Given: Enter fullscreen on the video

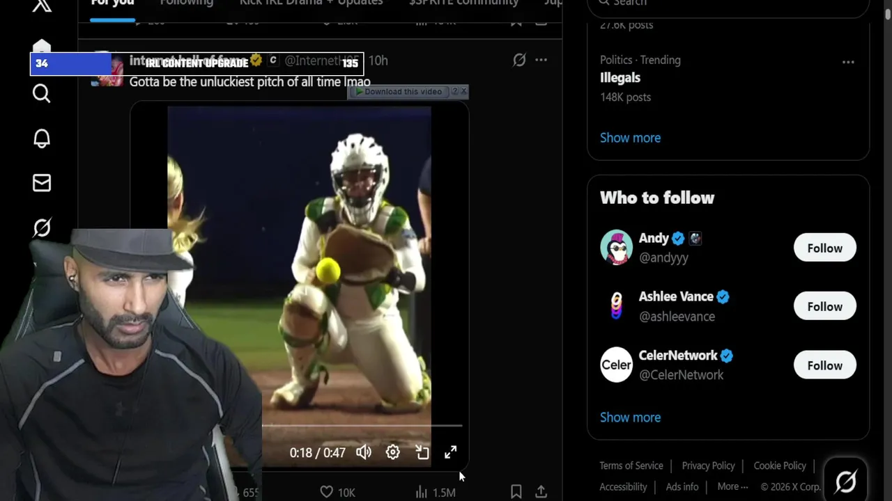Looking at the screenshot, I should 451,452.
